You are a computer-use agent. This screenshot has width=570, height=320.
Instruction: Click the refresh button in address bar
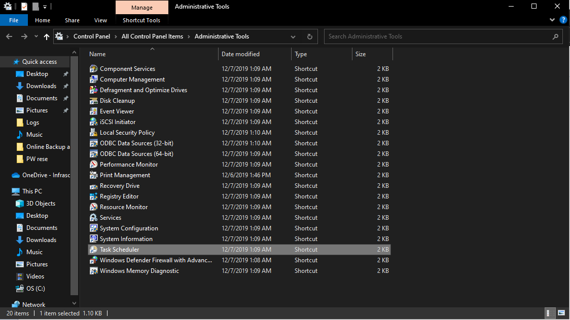coord(310,36)
